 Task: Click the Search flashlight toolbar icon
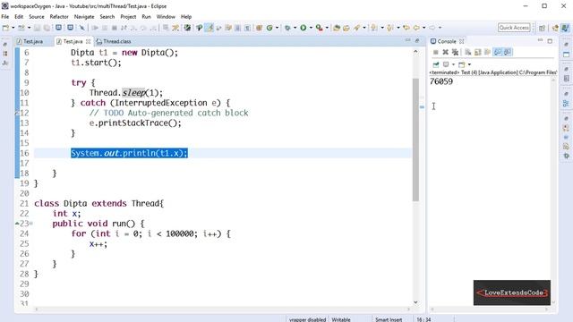356,28
